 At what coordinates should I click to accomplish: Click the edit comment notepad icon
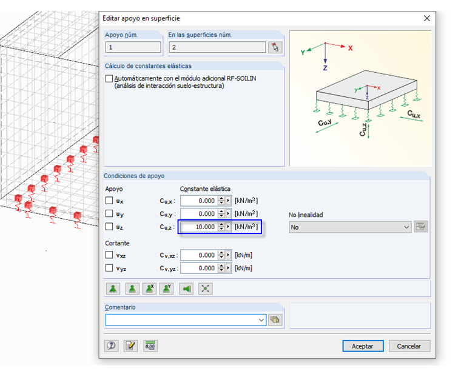(x=130, y=346)
